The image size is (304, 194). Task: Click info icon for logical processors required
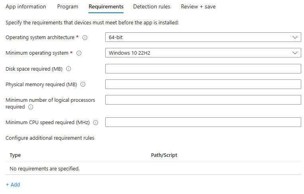click(x=31, y=107)
